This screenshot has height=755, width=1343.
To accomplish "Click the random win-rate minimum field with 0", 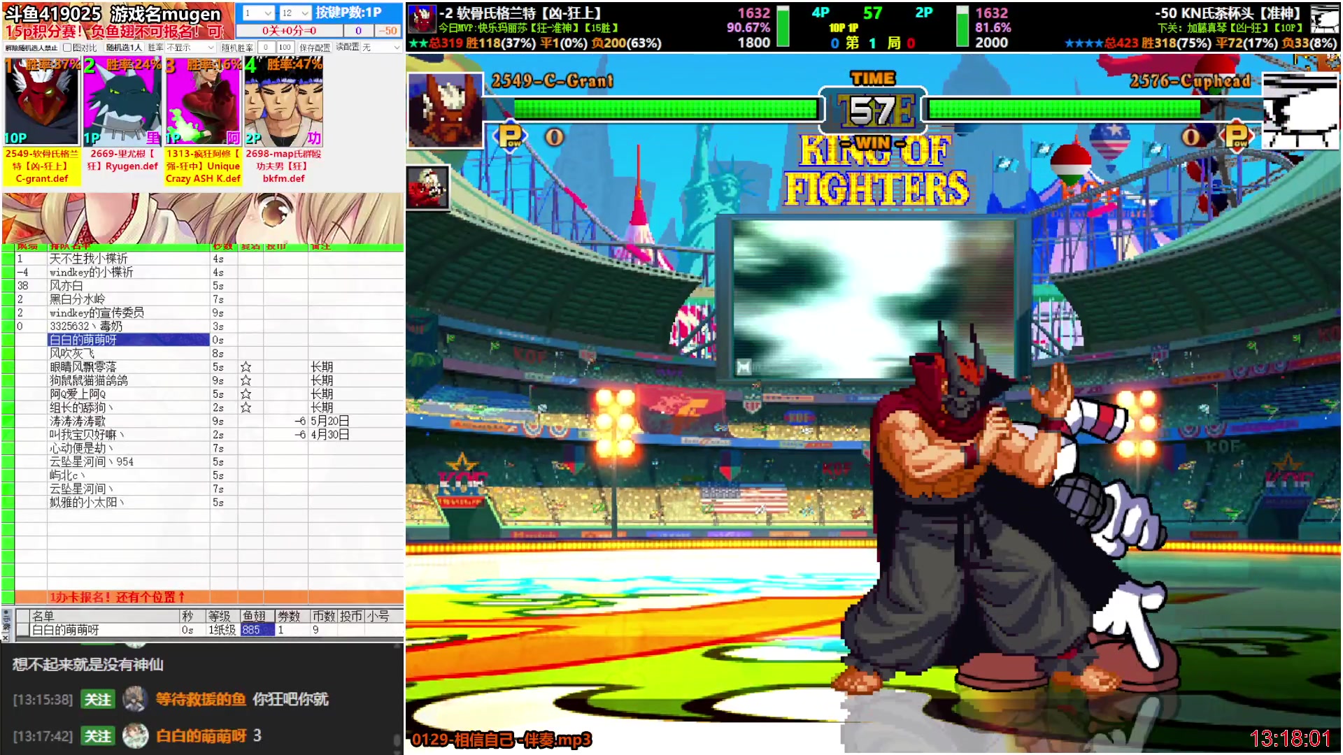I will click(266, 48).
